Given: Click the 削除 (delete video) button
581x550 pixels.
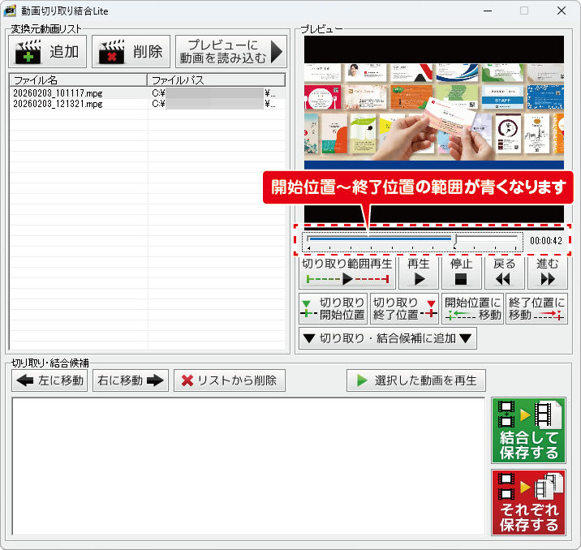Looking at the screenshot, I should click(131, 52).
